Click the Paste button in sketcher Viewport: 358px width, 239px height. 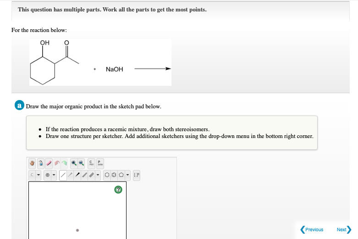pos(100,163)
